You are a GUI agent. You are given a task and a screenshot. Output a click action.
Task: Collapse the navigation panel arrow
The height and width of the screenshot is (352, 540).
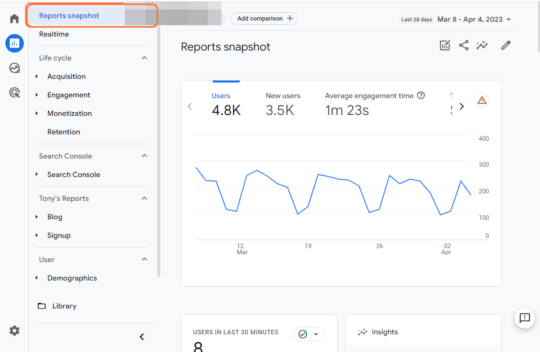point(142,337)
